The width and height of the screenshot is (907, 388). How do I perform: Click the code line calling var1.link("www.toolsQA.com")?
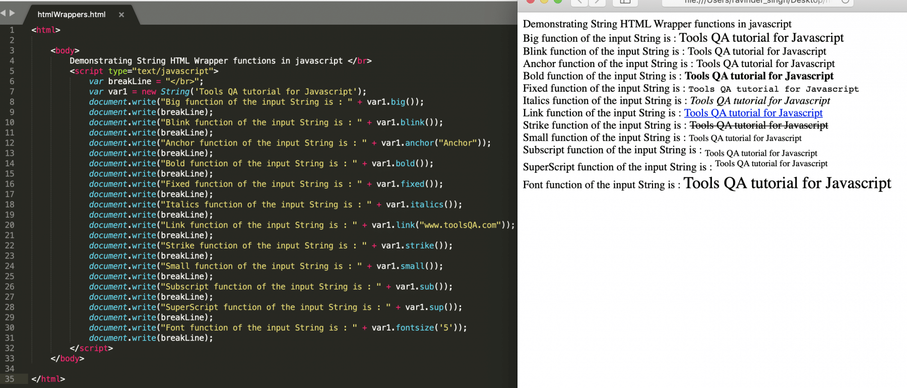302,225
